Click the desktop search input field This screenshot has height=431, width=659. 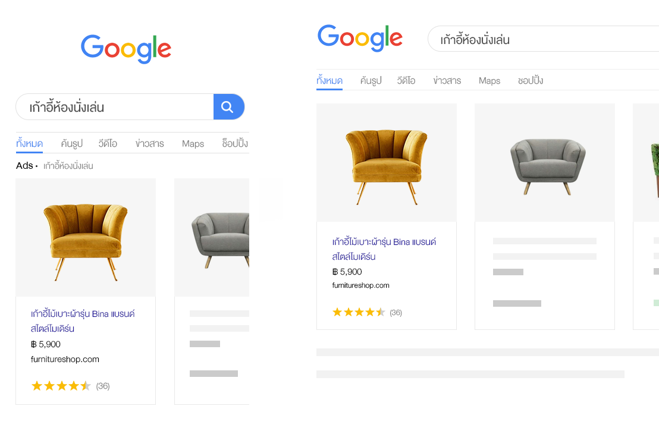point(544,39)
